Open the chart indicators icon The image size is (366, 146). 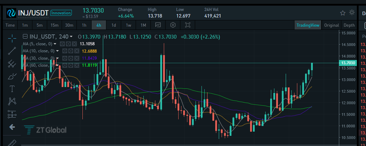[158, 25]
